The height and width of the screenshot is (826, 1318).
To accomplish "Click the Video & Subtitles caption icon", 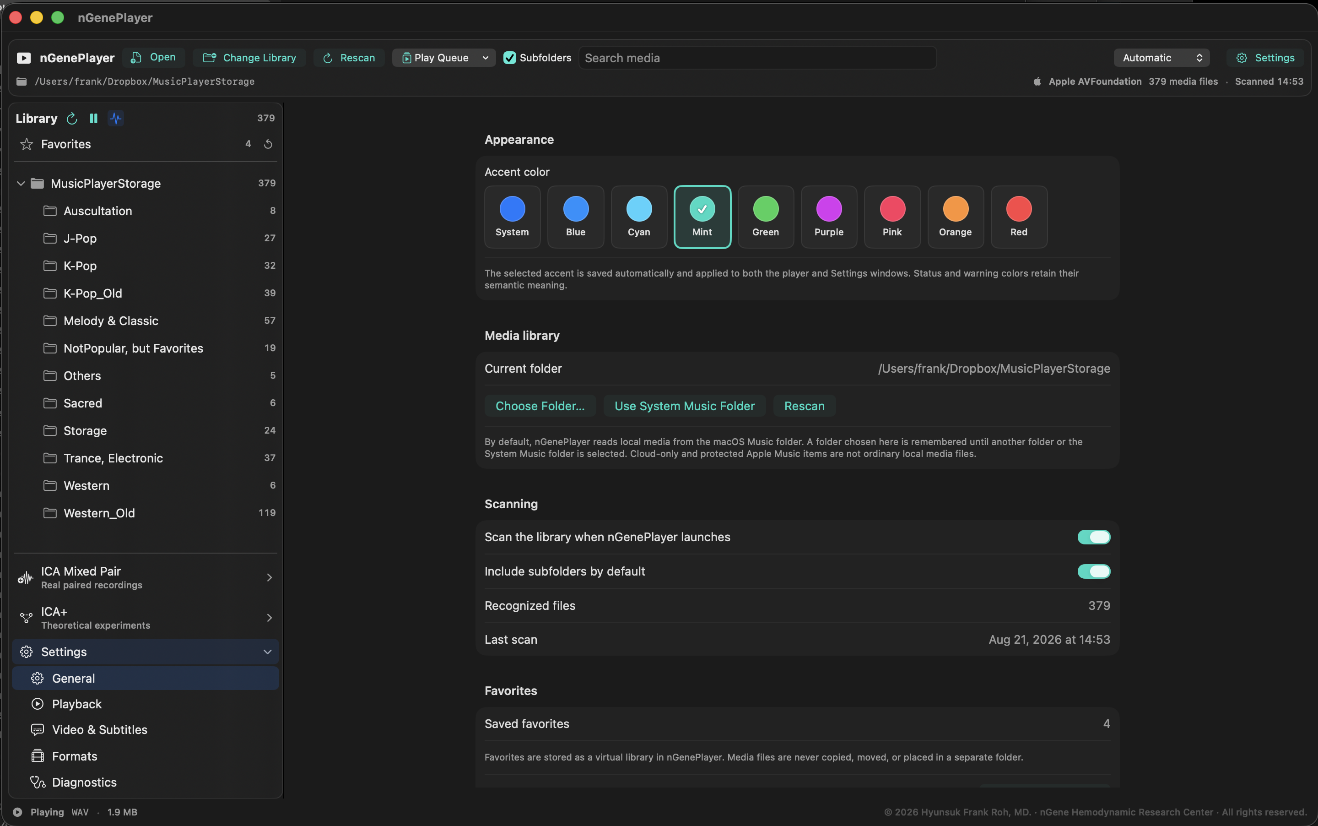I will pyautogui.click(x=37, y=730).
